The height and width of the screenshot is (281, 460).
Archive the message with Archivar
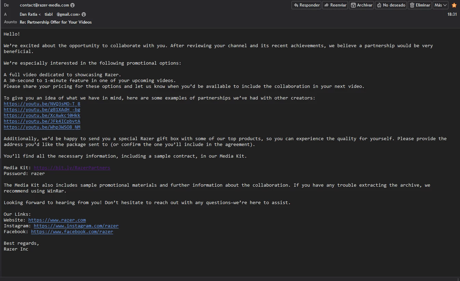coord(361,5)
